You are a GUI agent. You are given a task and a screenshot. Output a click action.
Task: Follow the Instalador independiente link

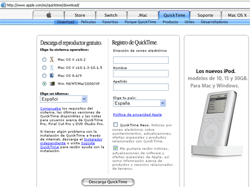click(x=71, y=141)
